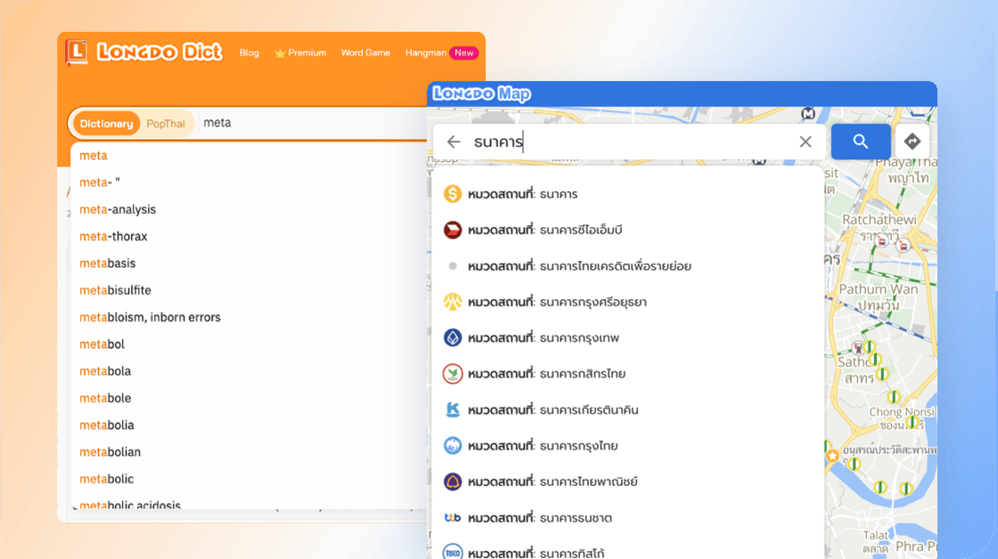Choose the 'ธนาคารกสิกรไทย' suggestion text
Screen dimensions: 998x559
(583, 373)
